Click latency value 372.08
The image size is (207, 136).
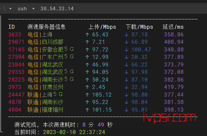tap(174, 72)
